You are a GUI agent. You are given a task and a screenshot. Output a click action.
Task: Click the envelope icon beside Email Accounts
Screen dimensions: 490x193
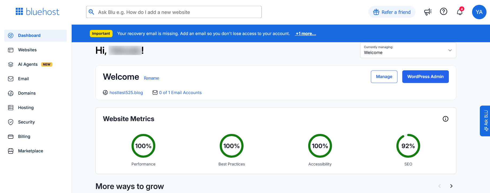[x=155, y=92]
